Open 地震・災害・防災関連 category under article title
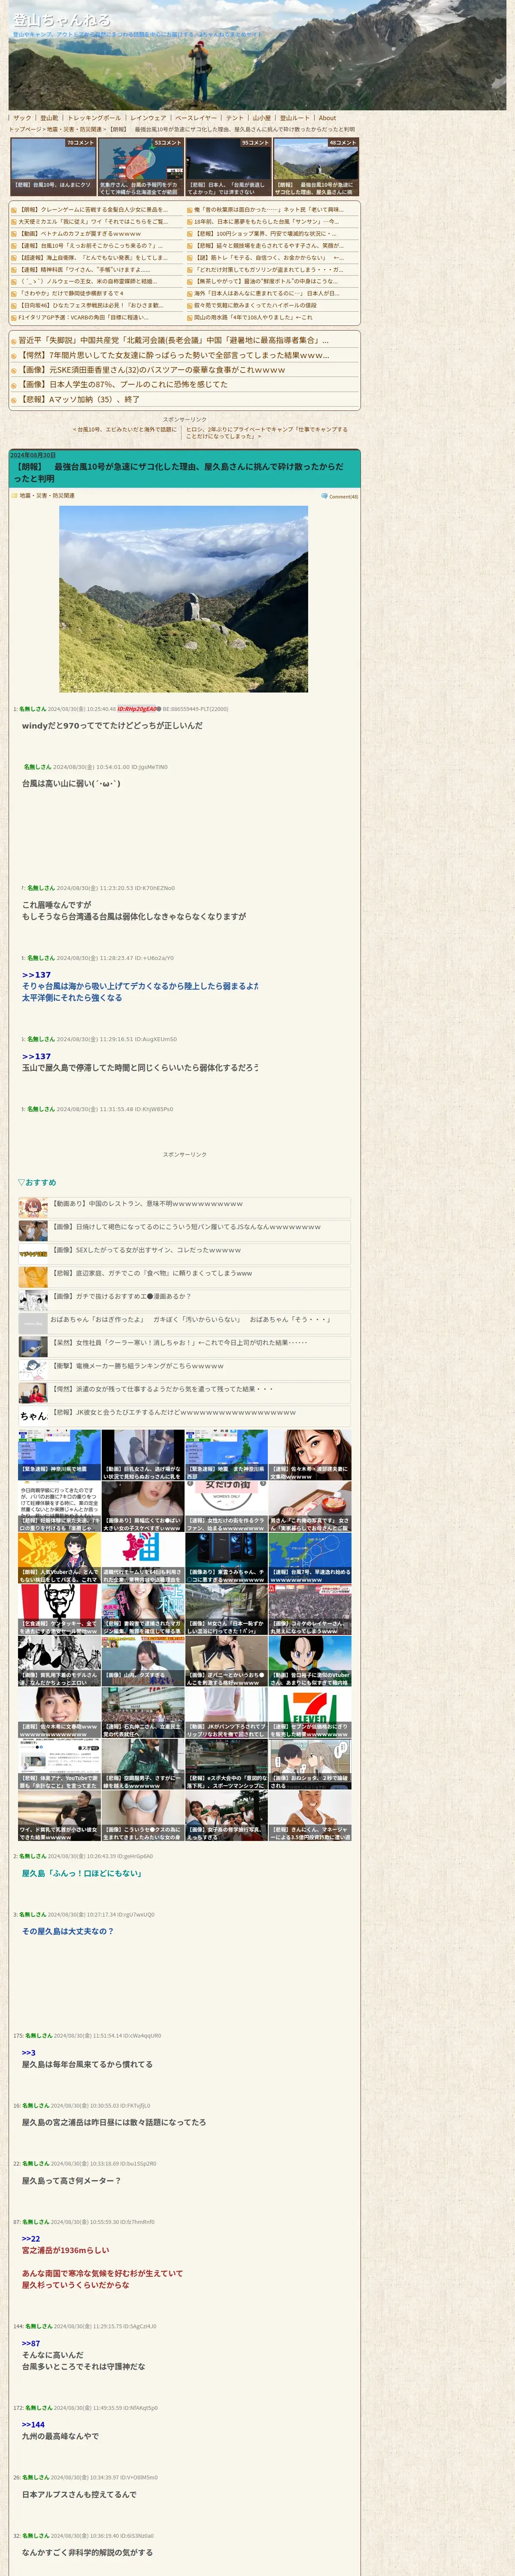Viewport: 515px width, 2576px height. point(47,496)
